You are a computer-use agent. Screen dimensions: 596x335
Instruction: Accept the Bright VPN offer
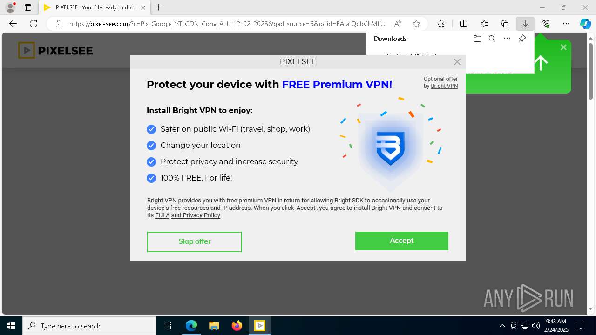pos(401,241)
